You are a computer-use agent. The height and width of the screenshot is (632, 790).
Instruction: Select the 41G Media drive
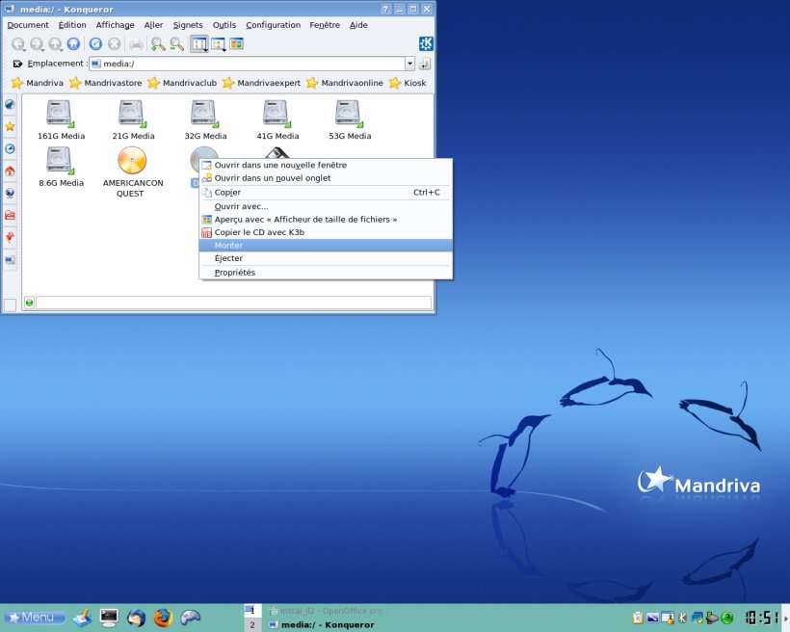[277, 119]
